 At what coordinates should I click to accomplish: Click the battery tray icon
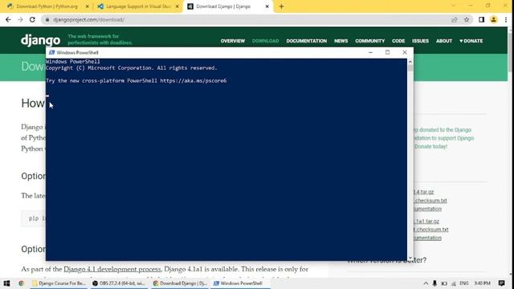444,283
